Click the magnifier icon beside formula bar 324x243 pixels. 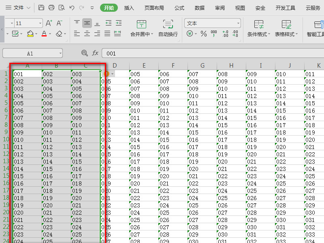pyautogui.click(x=85, y=53)
